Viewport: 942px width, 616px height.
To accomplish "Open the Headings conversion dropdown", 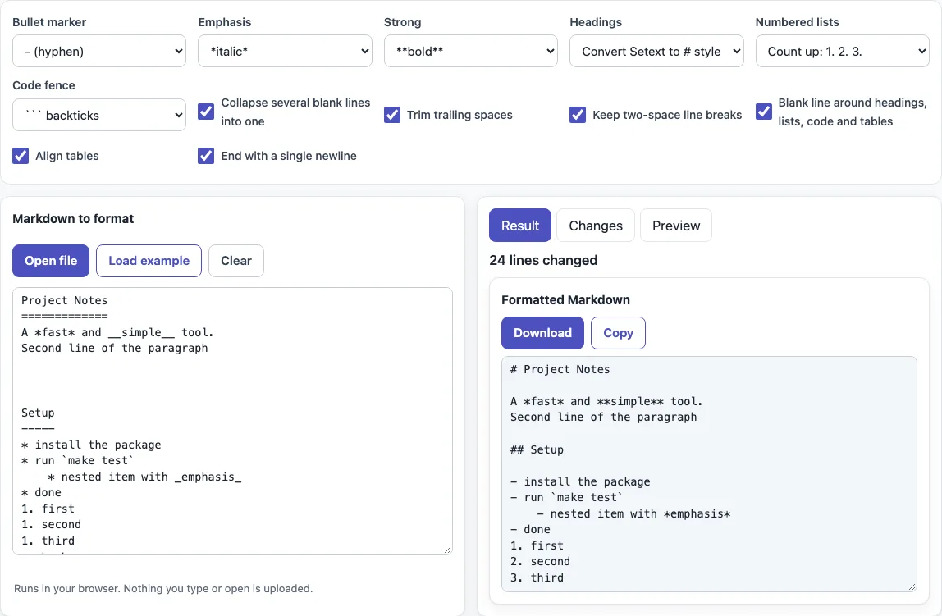I will click(x=656, y=51).
